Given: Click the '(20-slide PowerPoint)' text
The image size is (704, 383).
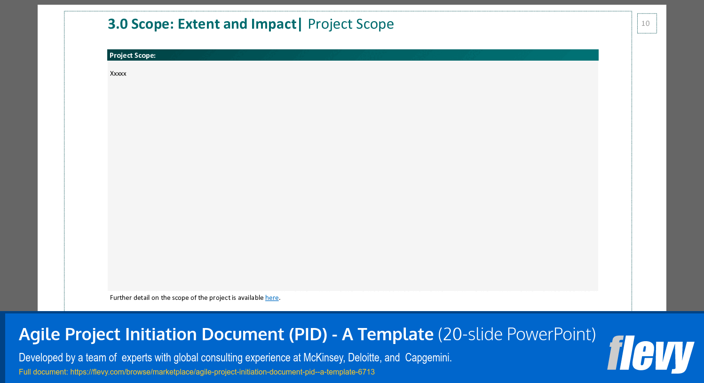Looking at the screenshot, I should [517, 334].
